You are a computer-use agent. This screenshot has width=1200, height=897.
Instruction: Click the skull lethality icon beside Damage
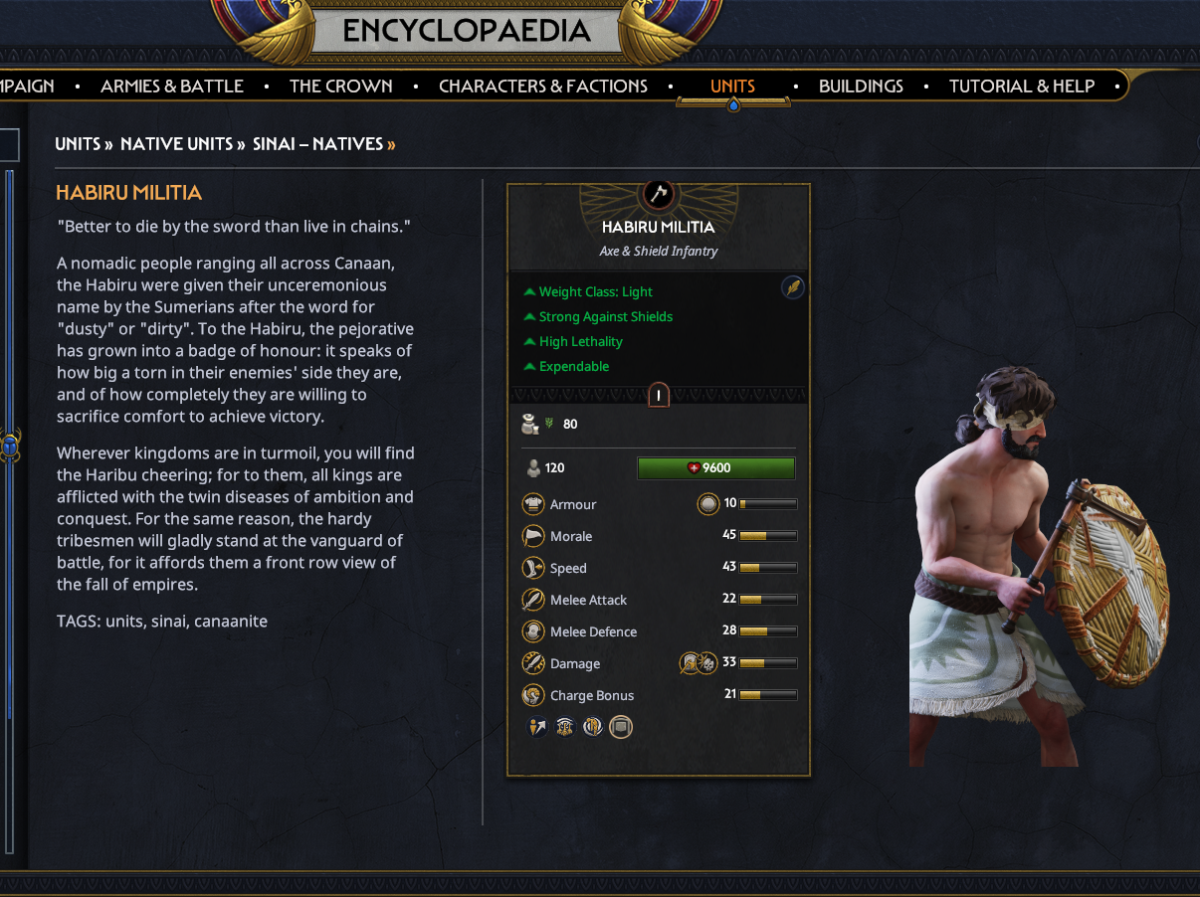[x=707, y=663]
